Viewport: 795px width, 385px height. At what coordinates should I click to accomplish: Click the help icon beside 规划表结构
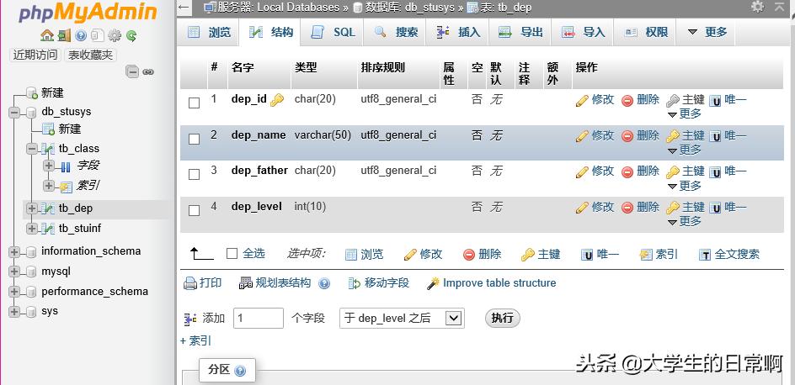tap(324, 283)
